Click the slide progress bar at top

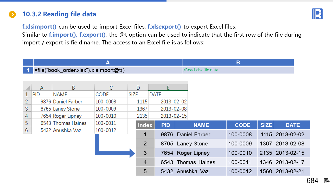coord(83,1)
